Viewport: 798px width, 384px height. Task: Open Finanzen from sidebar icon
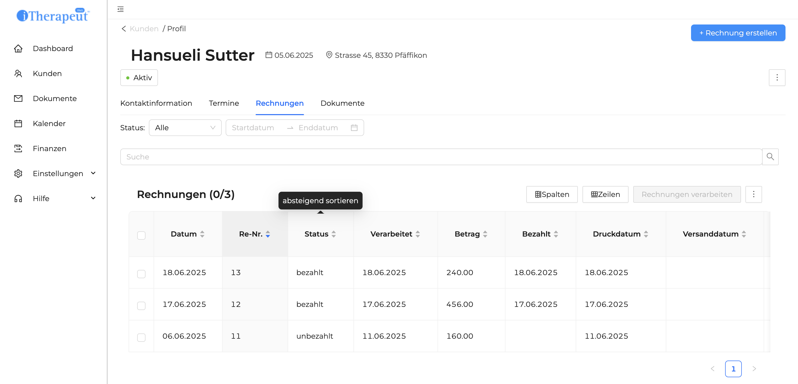tap(18, 148)
